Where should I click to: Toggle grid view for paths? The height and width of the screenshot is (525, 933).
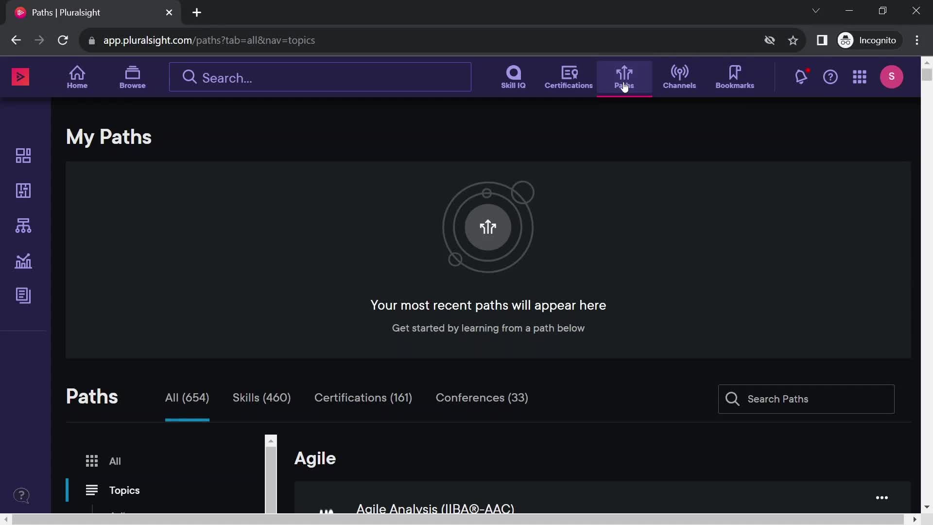tap(92, 461)
